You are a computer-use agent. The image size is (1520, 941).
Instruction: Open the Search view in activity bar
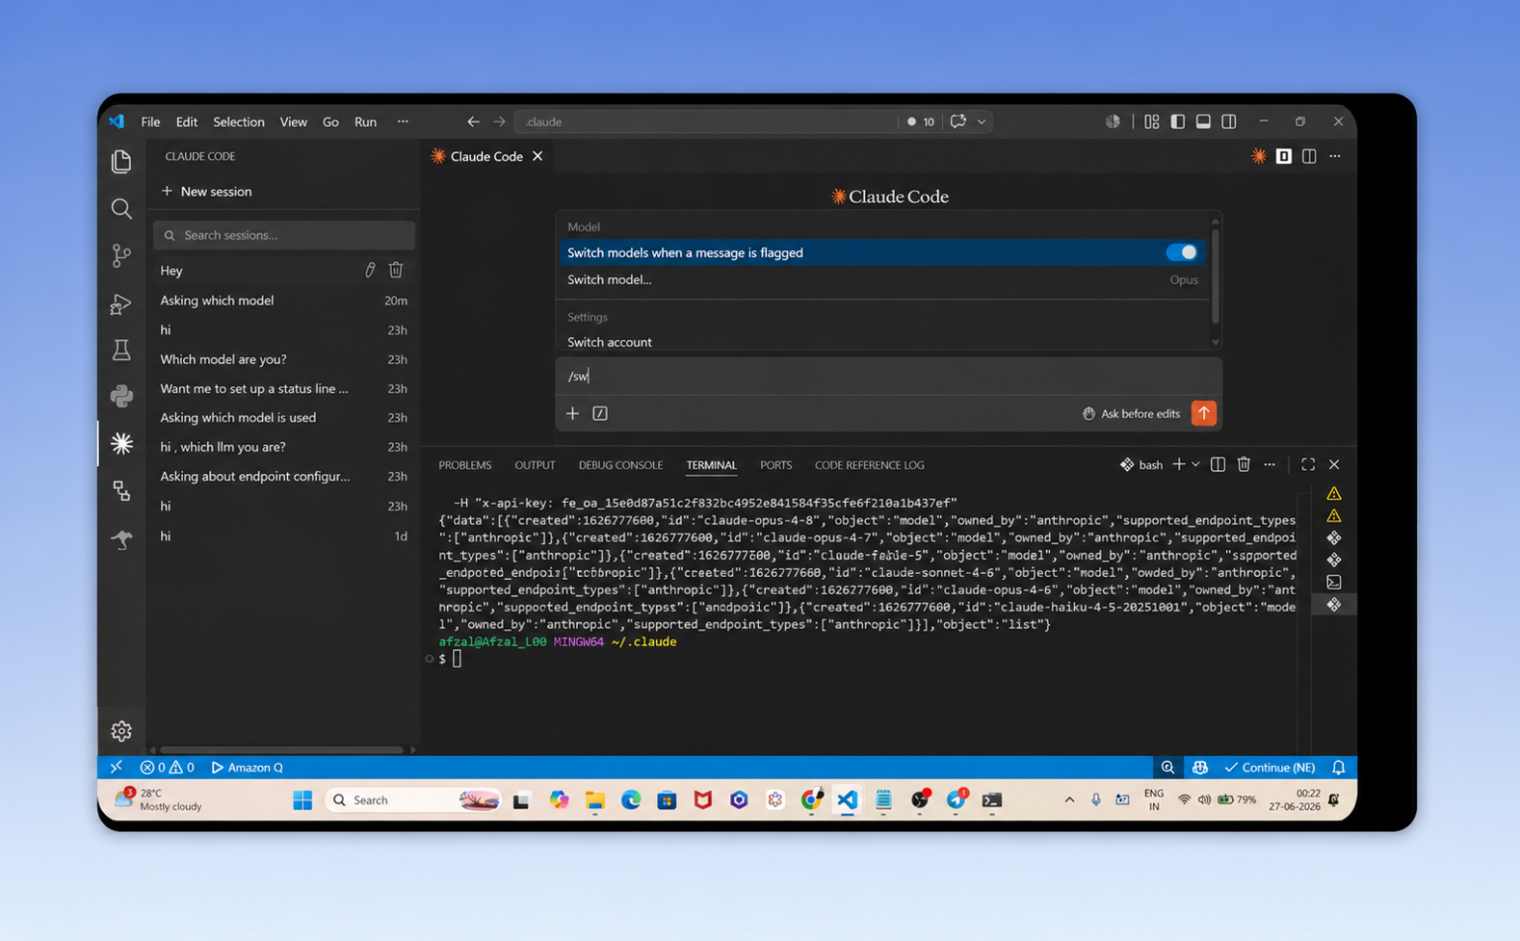[x=121, y=209]
